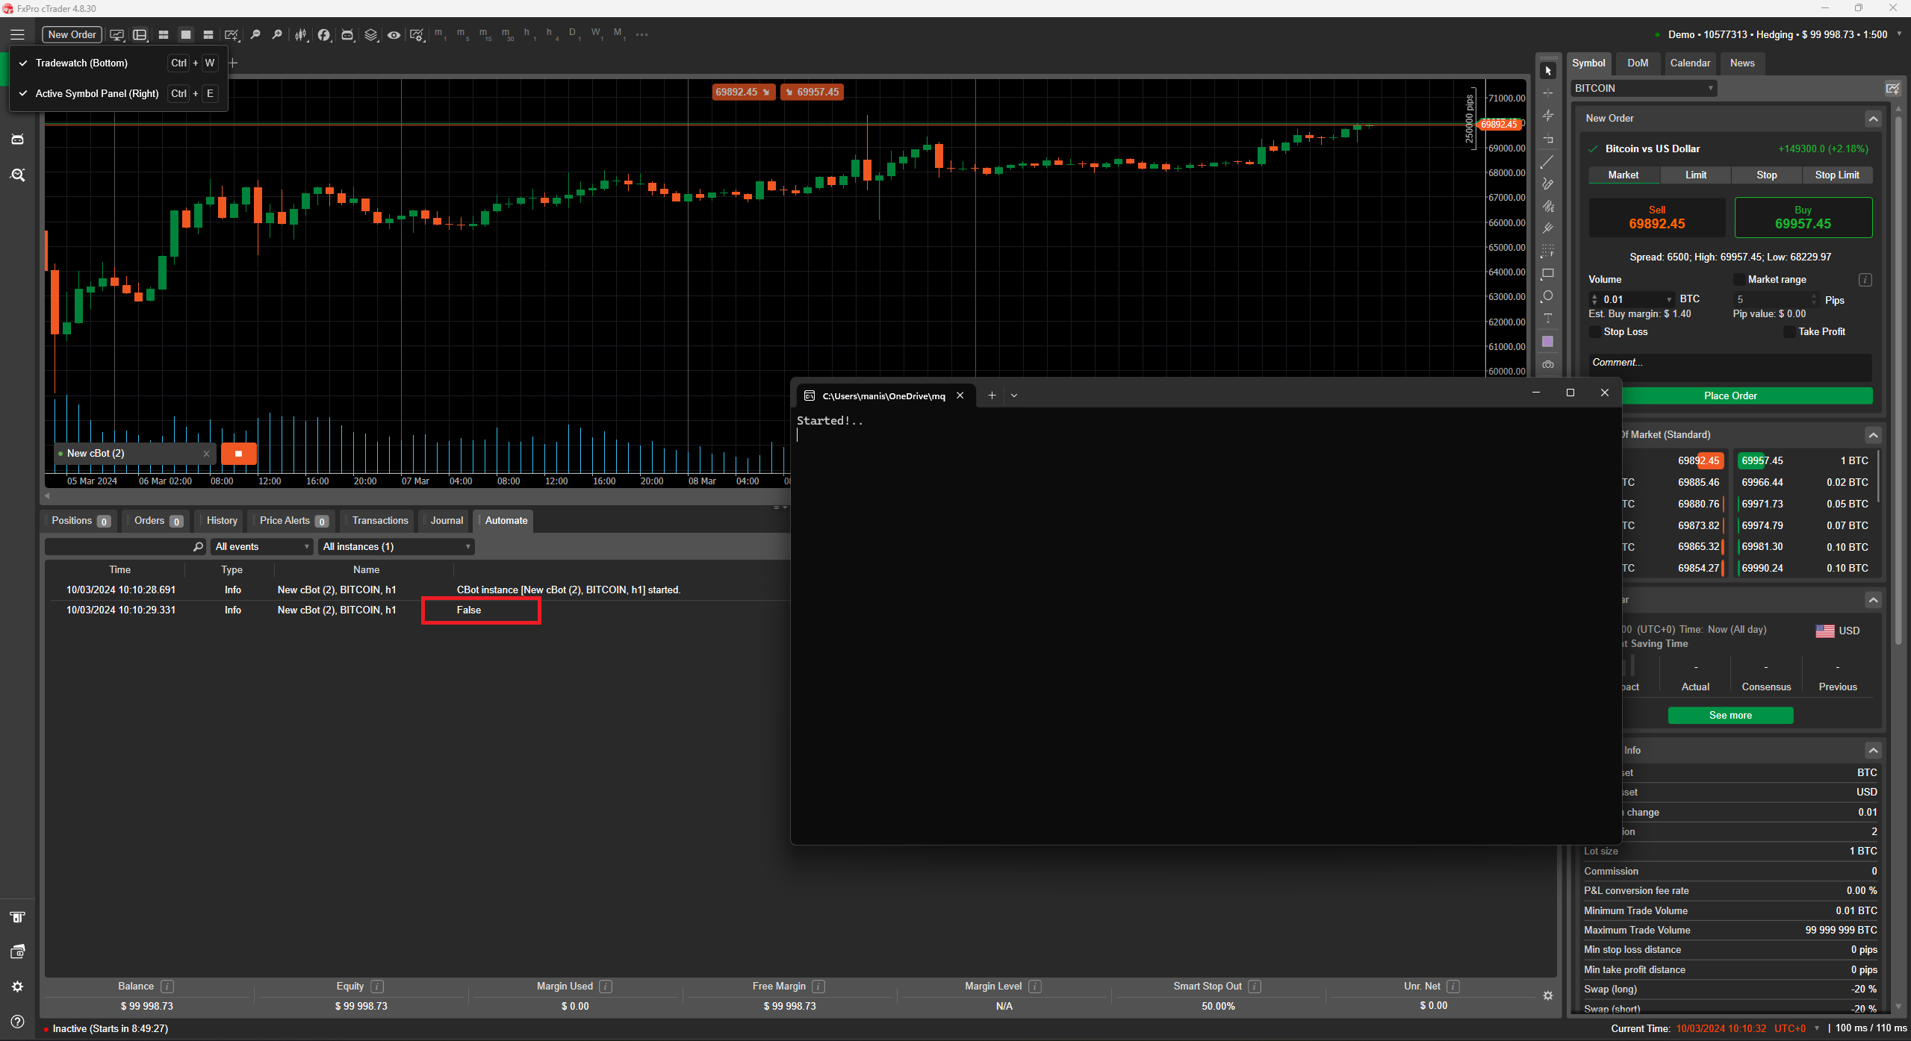Click the trading mode monitor icon in toolbar

[117, 34]
